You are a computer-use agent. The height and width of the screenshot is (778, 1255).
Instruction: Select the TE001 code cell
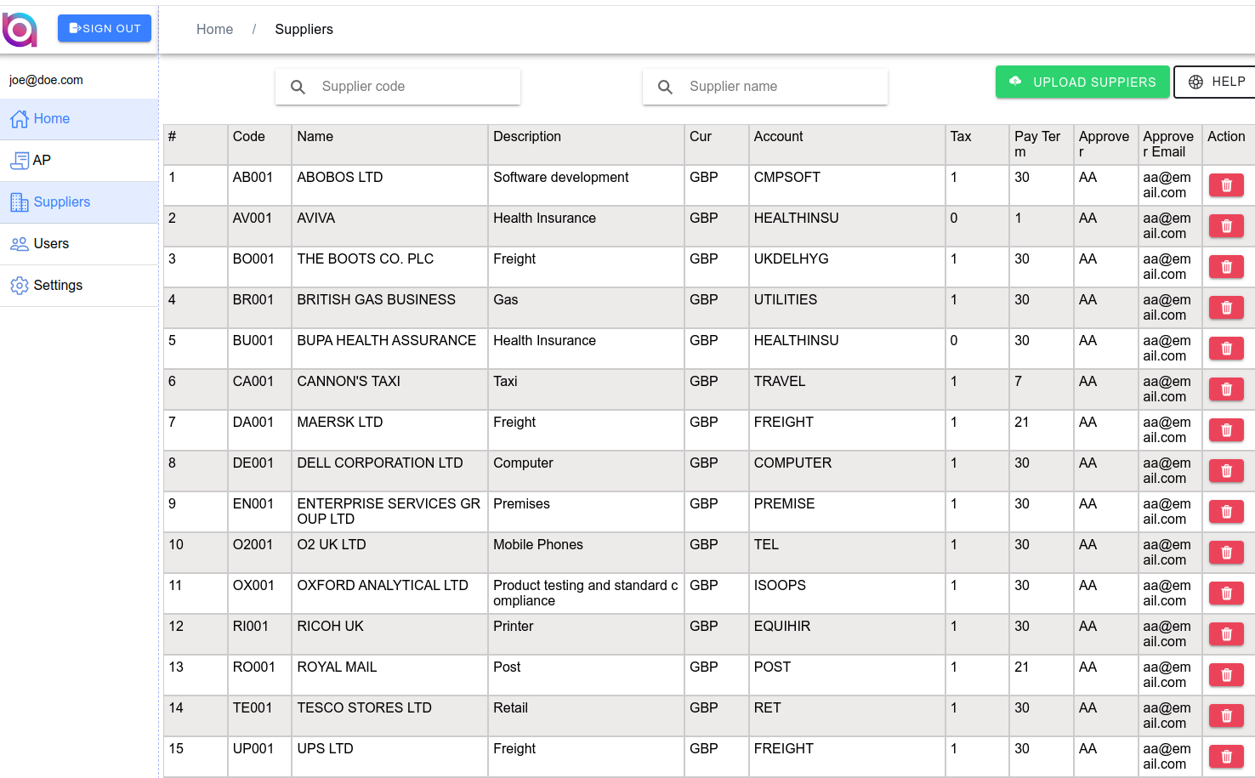tap(259, 716)
